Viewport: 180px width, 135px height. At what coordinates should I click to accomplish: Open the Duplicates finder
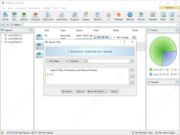click(48, 16)
